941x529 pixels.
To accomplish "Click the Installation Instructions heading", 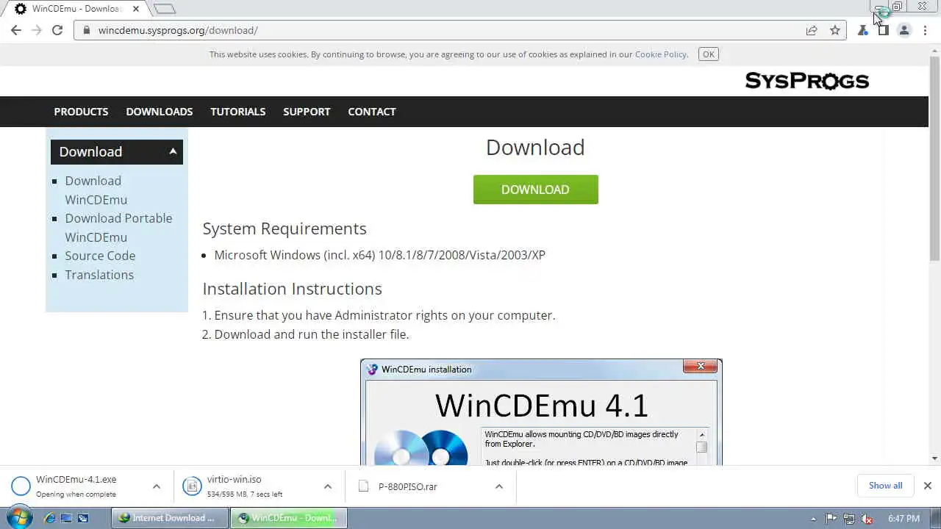I will [292, 289].
